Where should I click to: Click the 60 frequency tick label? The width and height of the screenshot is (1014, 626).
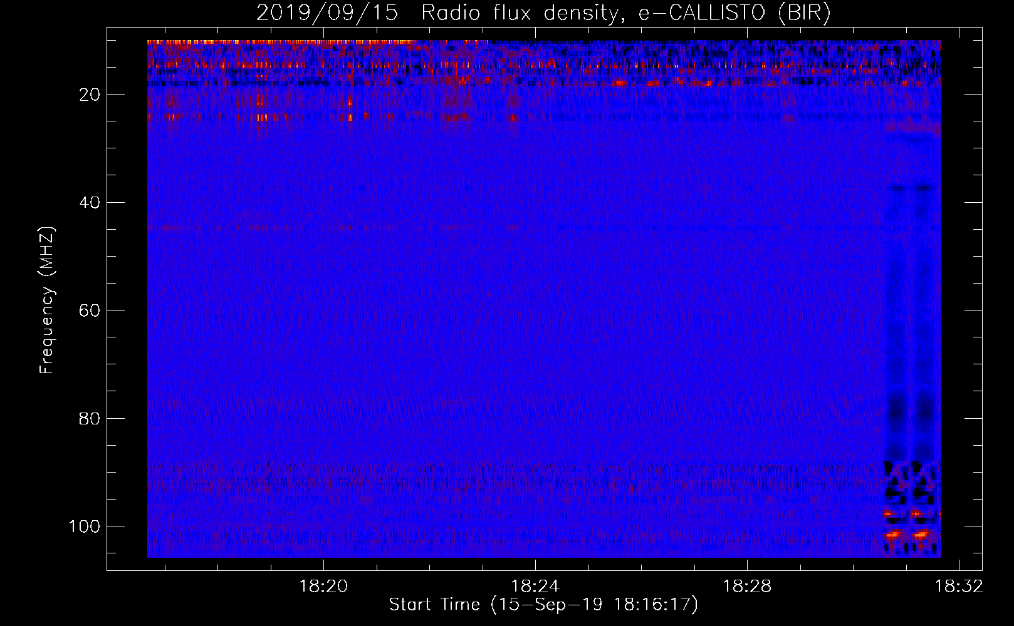tap(90, 310)
